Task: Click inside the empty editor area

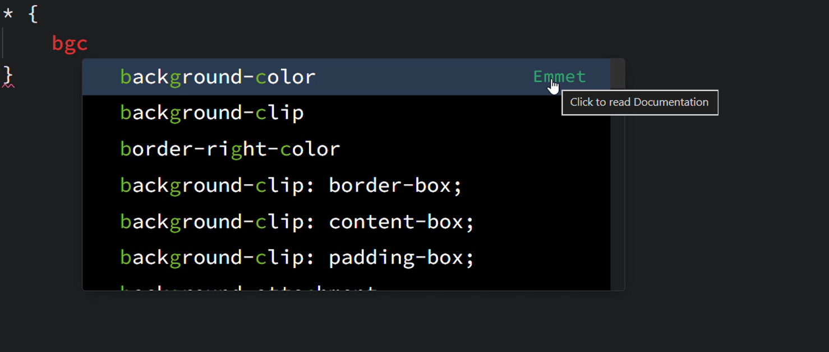Action: (x=393, y=325)
